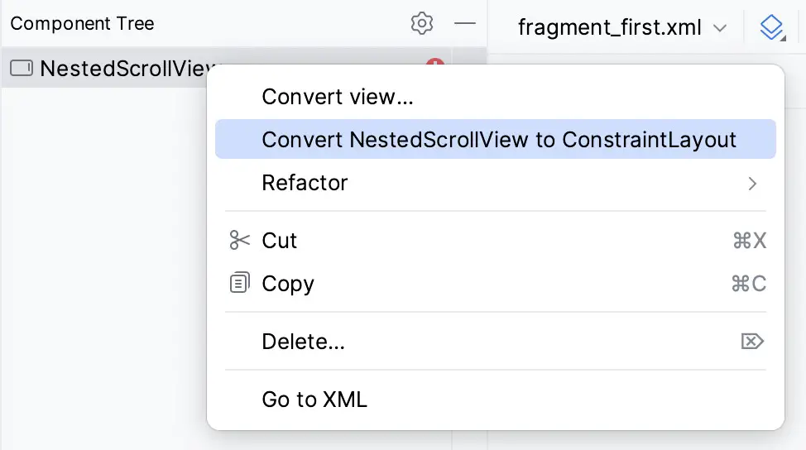Click the Component Tree panel title
Image resolution: width=806 pixels, height=450 pixels.
click(82, 24)
